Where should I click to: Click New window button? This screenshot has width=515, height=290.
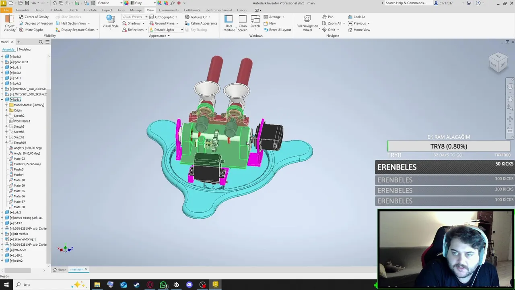pos(270,23)
